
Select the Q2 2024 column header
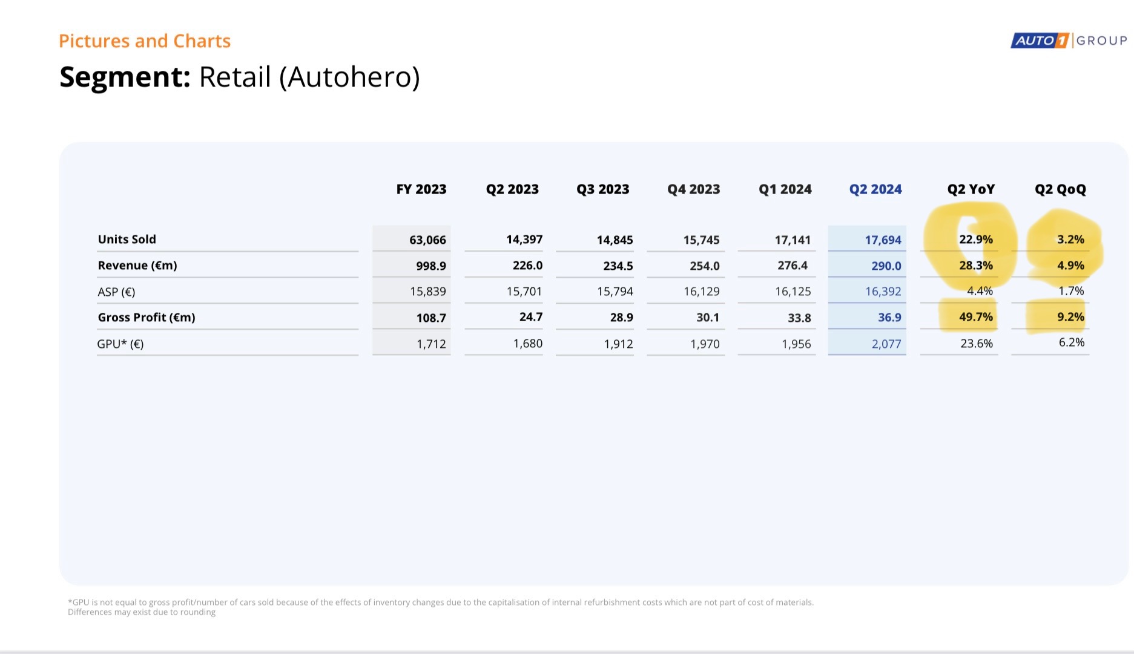(x=875, y=189)
